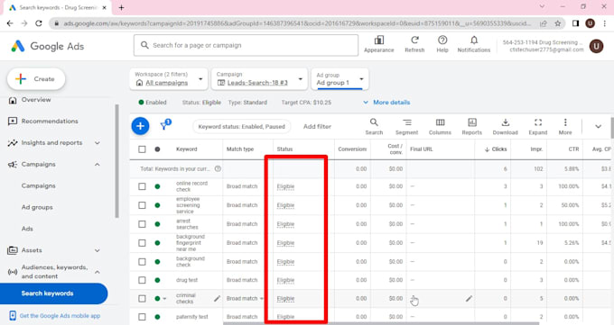Click help icon beside Total Keywords row
Screen dimensions: 614x325
coord(218,168)
